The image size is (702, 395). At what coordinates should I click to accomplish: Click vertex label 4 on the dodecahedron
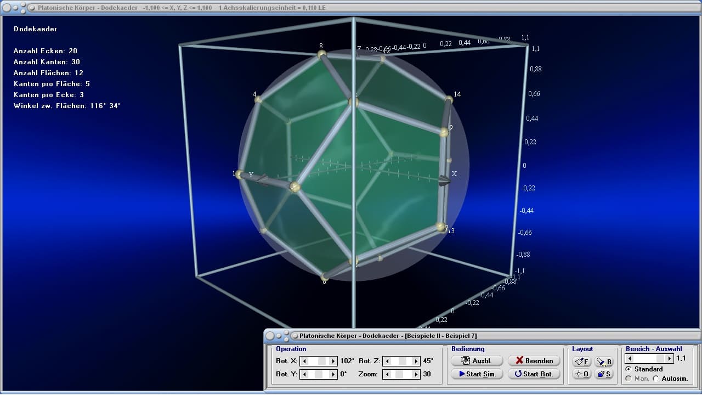click(x=254, y=94)
